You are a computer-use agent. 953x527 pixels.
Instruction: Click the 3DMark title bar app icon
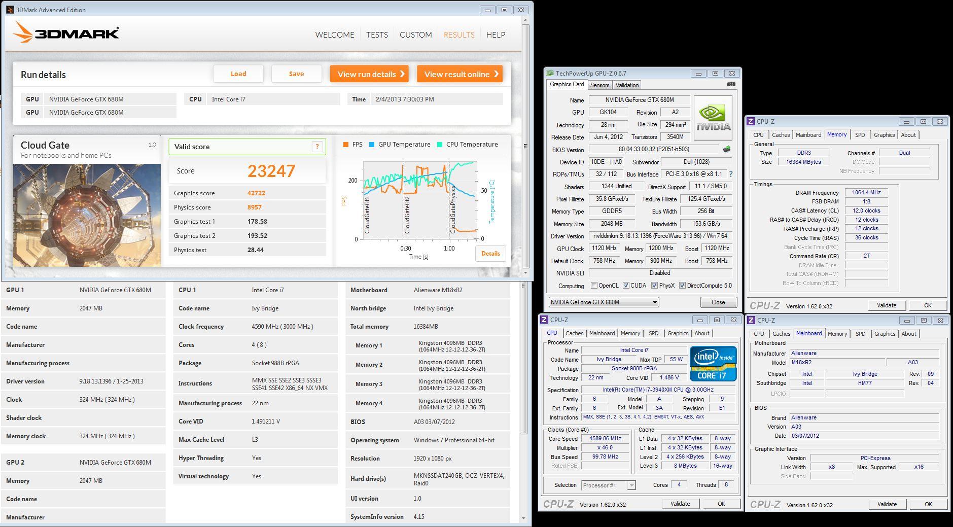[x=10, y=10]
